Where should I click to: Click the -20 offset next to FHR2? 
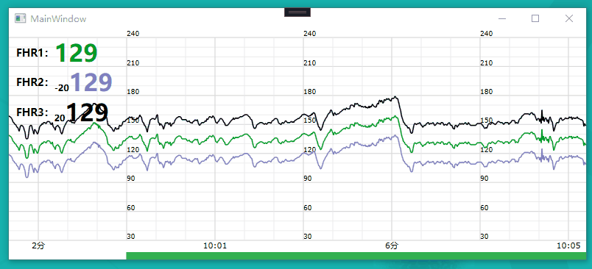click(62, 87)
